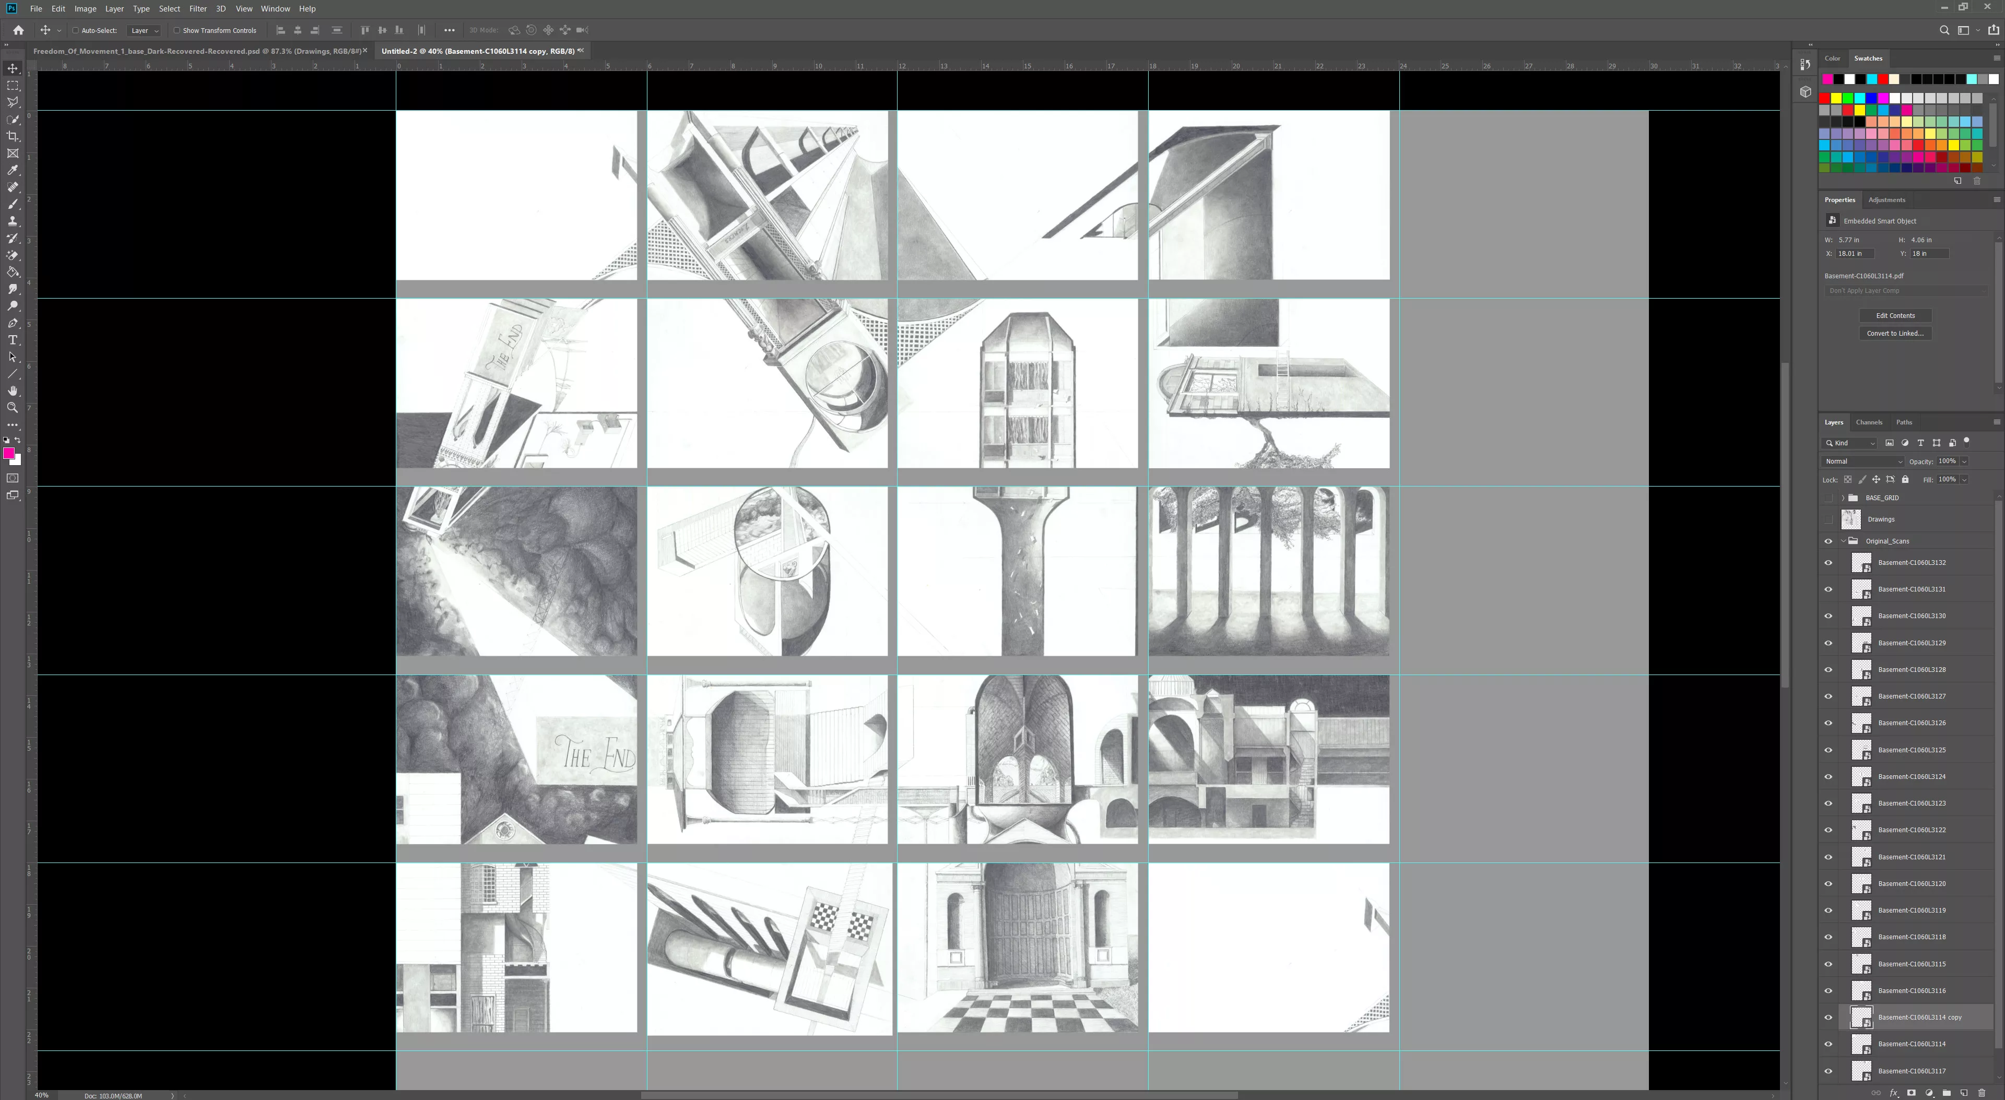Enable Show Transform Controls checkbox
This screenshot has height=1100, width=2005.
(x=176, y=30)
